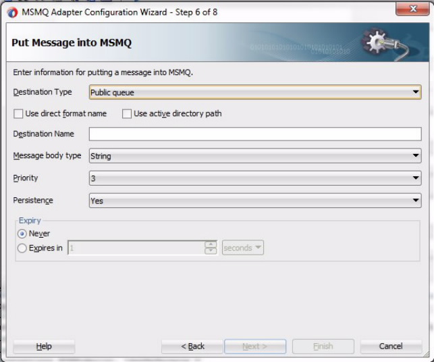Increase expiry value with up spinner arrow
This screenshot has width=434, height=362.
211,244
